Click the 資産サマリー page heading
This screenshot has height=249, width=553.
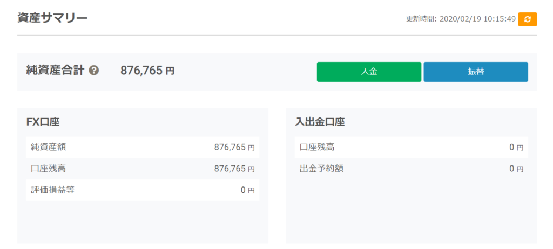tap(52, 18)
